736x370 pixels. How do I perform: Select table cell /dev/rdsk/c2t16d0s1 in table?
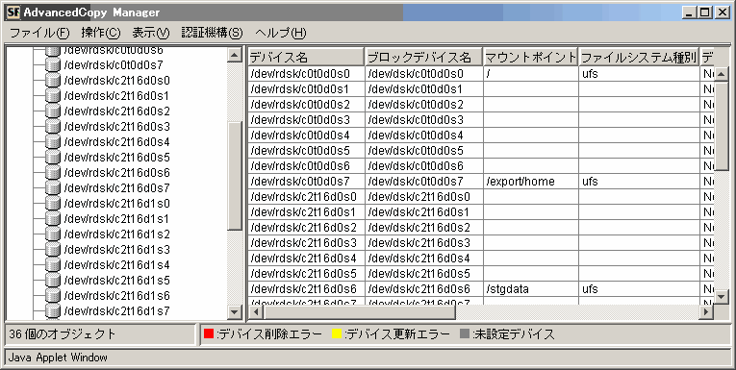click(307, 212)
